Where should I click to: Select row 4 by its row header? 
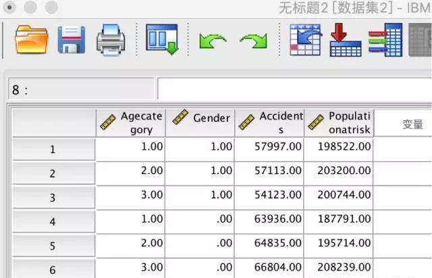click(x=53, y=221)
